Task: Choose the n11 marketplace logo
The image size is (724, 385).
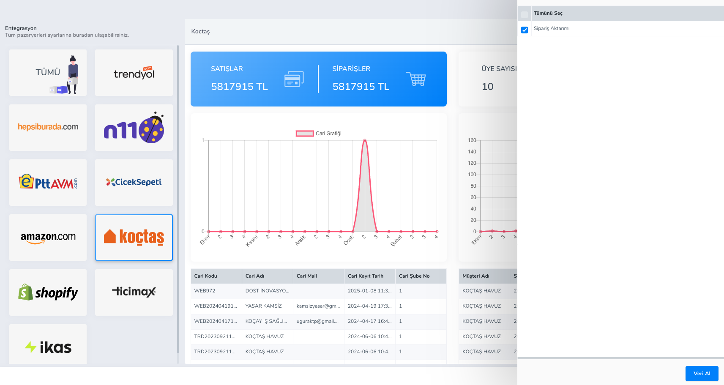Action: click(x=134, y=128)
